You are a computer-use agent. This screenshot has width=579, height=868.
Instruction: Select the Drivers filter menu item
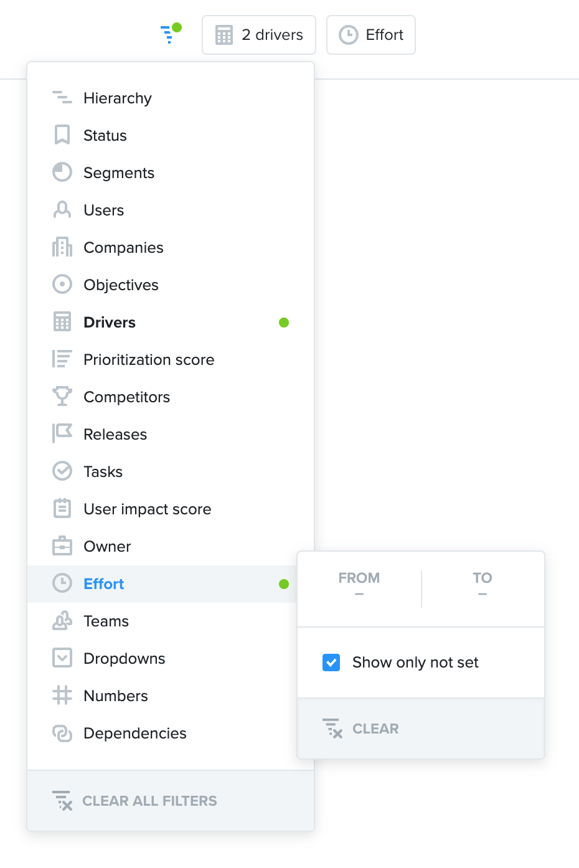coord(171,322)
